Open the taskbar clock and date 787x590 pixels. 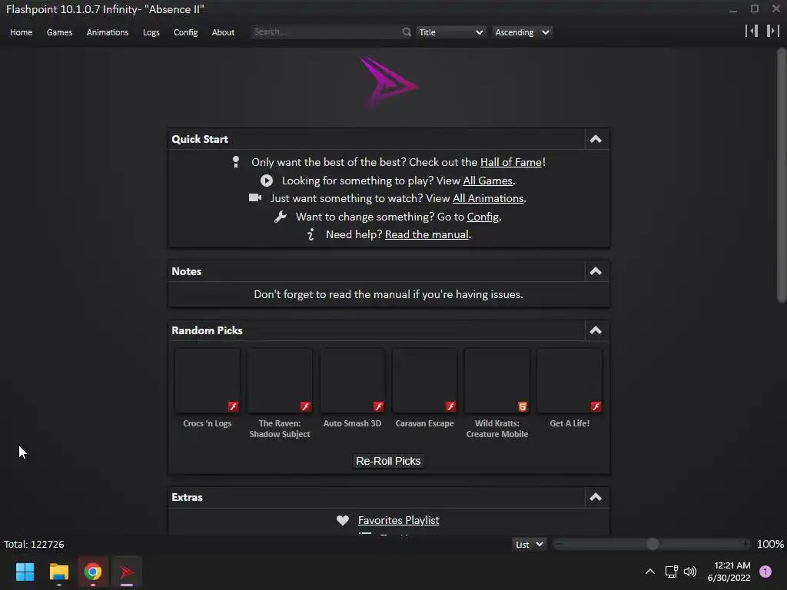click(729, 572)
